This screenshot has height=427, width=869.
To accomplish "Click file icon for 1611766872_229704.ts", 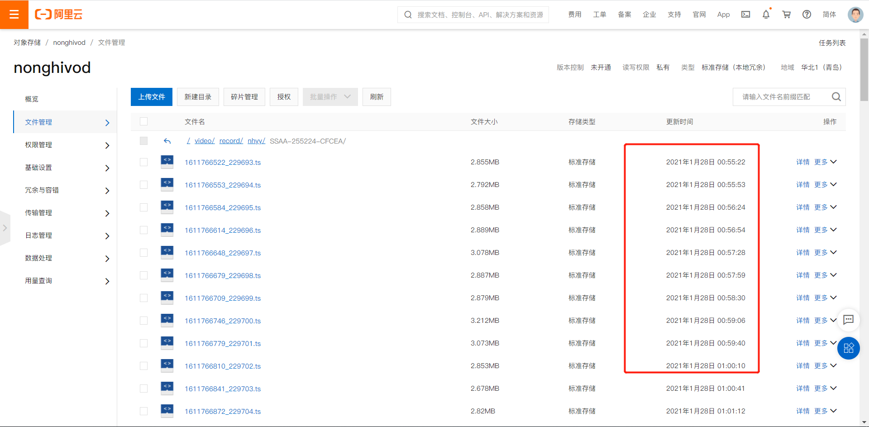I will (x=167, y=411).
